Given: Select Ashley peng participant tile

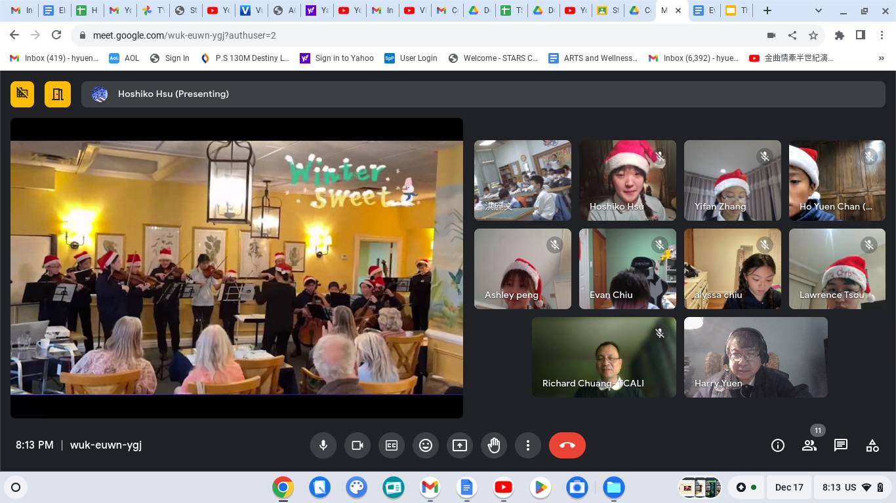Looking at the screenshot, I should click(x=523, y=269).
